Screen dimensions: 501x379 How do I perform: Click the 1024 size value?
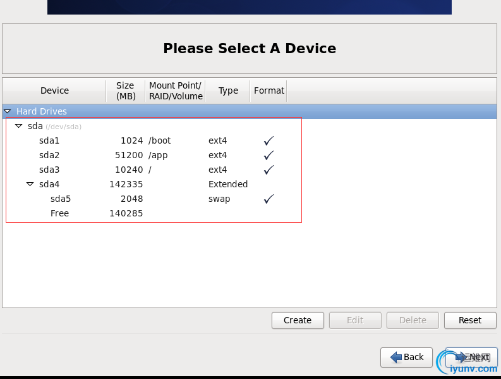click(x=131, y=140)
